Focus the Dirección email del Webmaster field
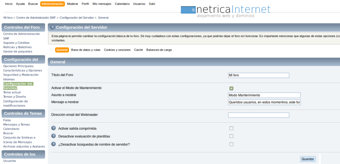This screenshot has height=164, width=340. point(258,115)
